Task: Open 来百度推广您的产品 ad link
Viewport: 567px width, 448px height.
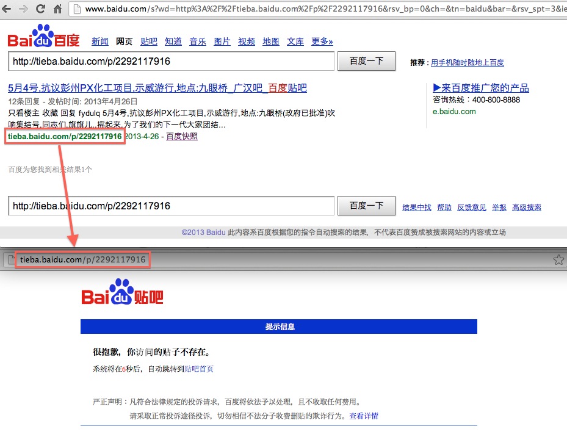Action: coord(480,88)
